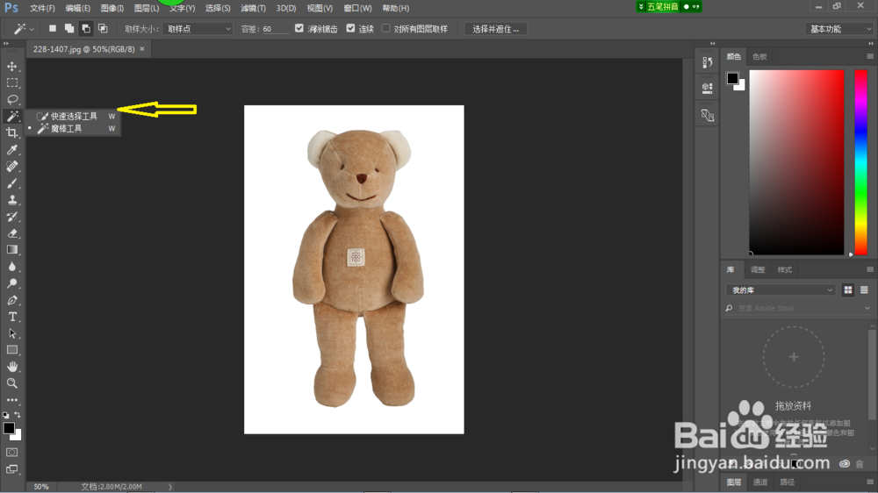Select the Pen tool
The width and height of the screenshot is (878, 493).
(11, 300)
